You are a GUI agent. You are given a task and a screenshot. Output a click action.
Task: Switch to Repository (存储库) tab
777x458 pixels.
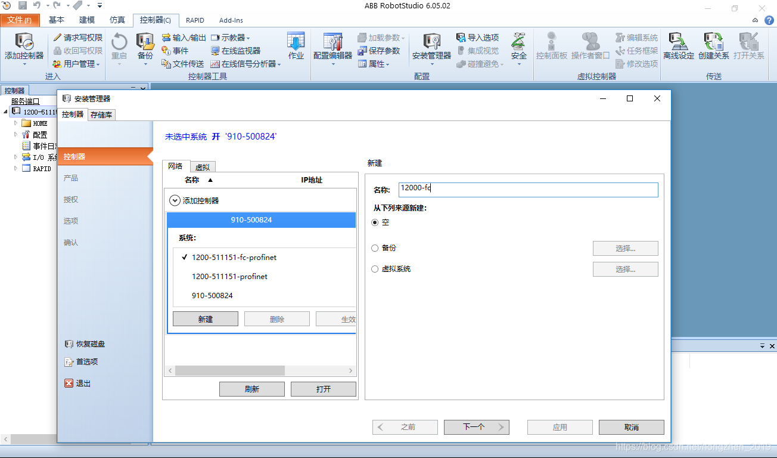coord(101,115)
